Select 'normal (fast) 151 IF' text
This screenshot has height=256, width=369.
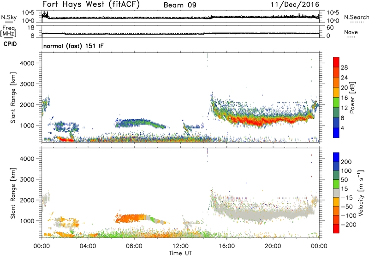tap(73, 46)
